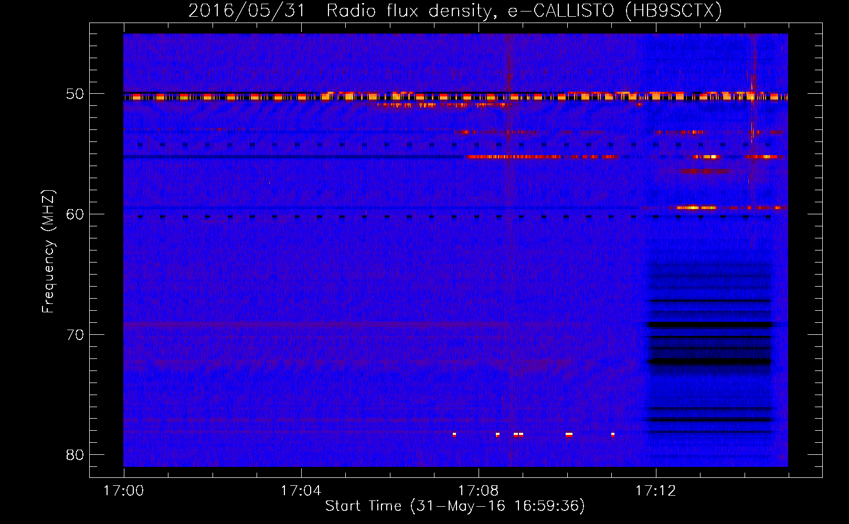Click the 70 frequency tick label
This screenshot has width=849, height=524.
coord(75,335)
